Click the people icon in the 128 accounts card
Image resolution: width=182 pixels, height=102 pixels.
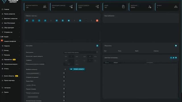(x=45, y=7)
